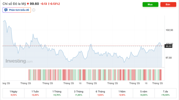Click the info icon beside Phân tích biểu đồ
179x100 pixels.
(33, 10)
